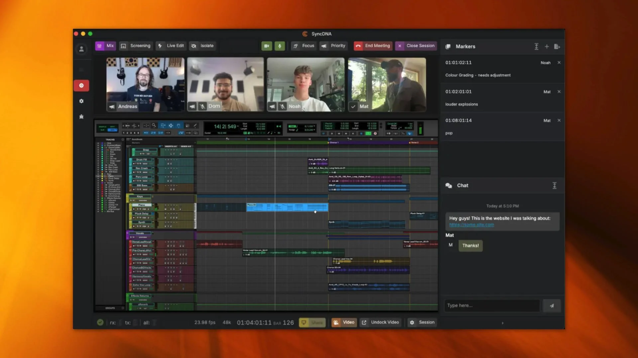Collapse the Markers panel with its resize icon
638x358 pixels.
pyautogui.click(x=536, y=47)
